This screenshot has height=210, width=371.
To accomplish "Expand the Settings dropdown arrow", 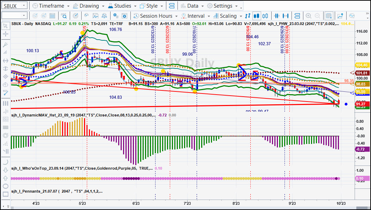I will (x=236, y=6).
